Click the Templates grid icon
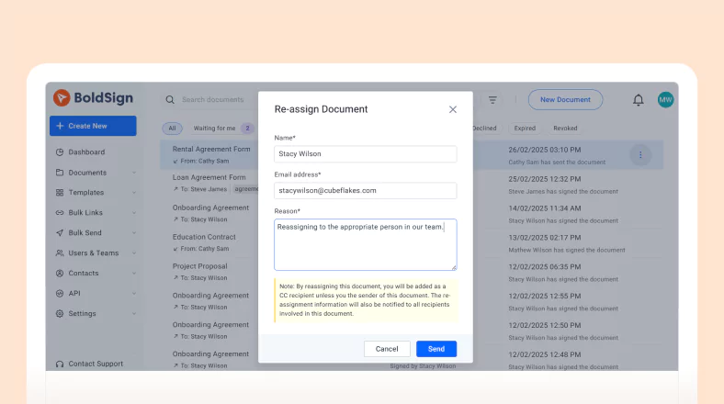The image size is (724, 404). click(x=60, y=192)
